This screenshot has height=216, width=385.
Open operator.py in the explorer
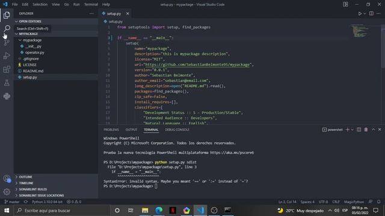[x=56, y=52]
